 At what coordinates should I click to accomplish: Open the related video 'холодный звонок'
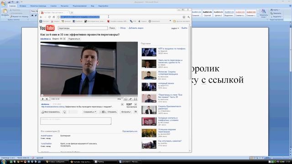(x=166, y=83)
